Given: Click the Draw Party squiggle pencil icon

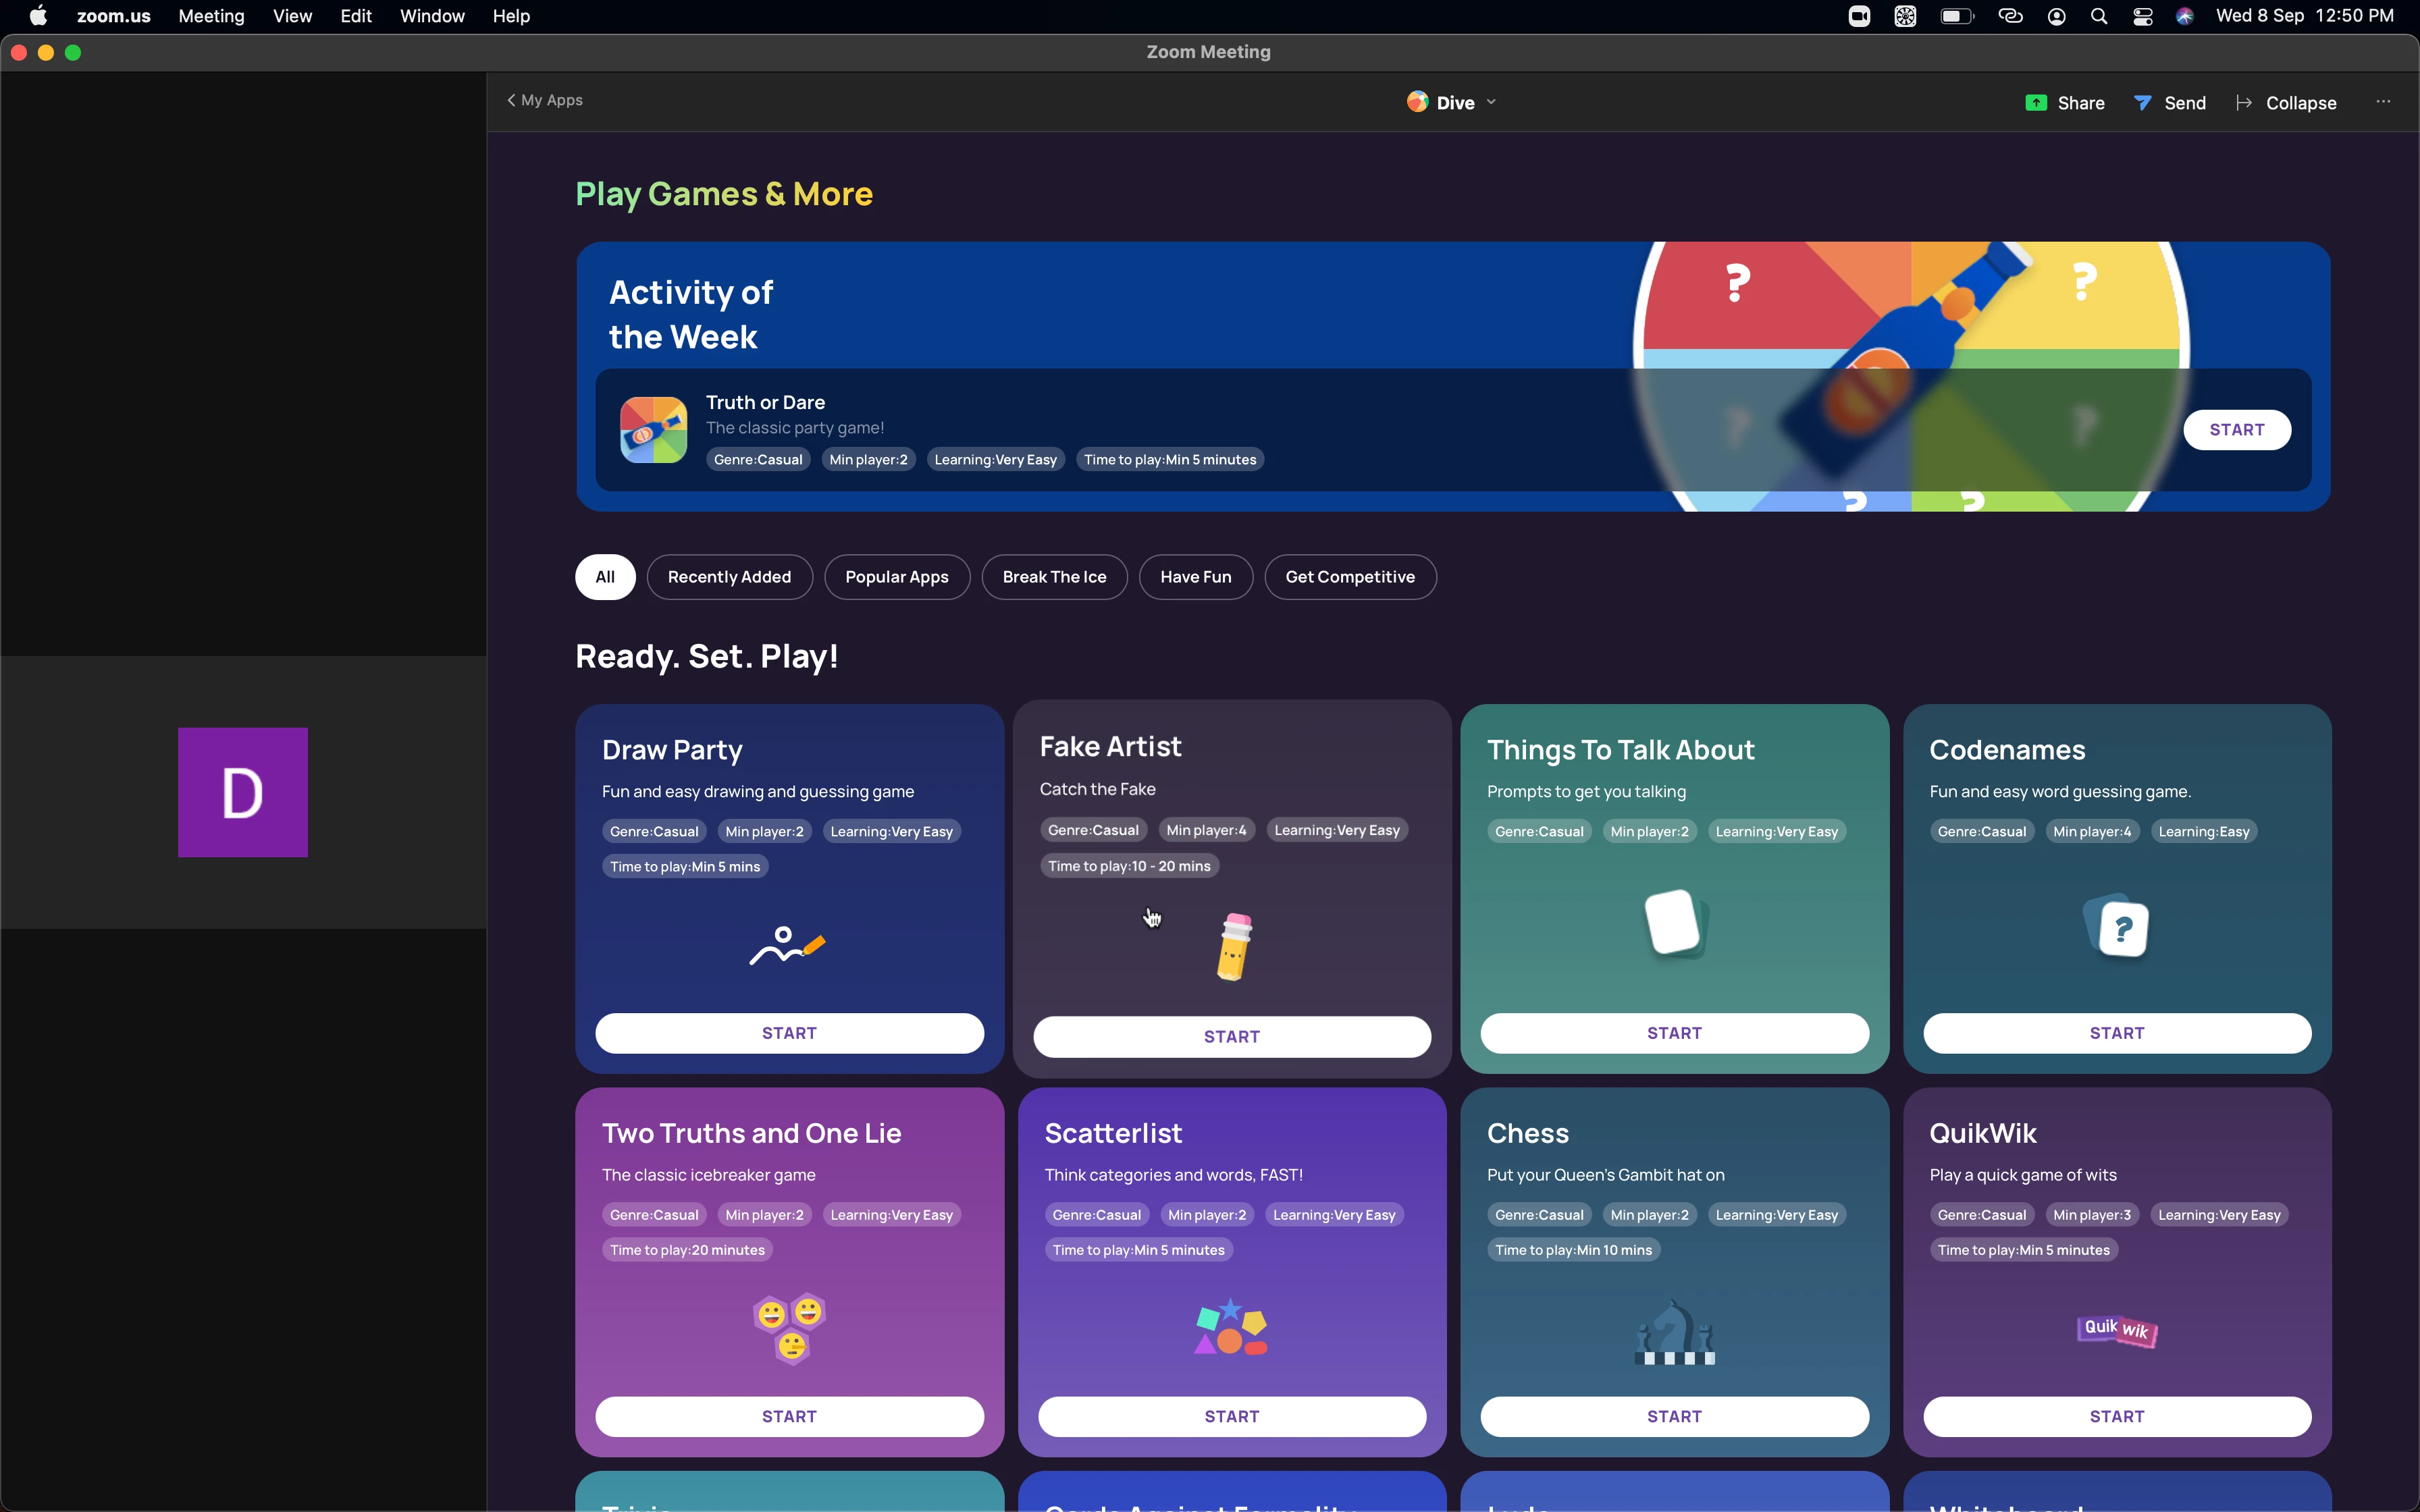Looking at the screenshot, I should point(787,946).
